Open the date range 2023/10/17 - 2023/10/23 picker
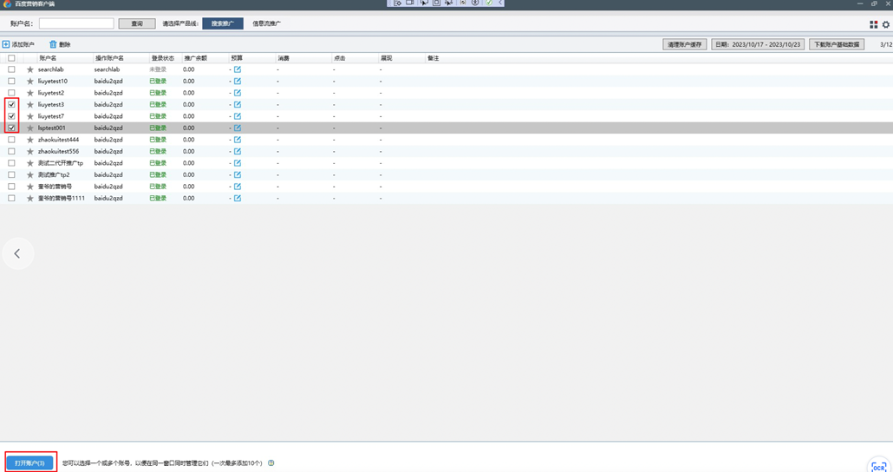The width and height of the screenshot is (893, 472). point(757,44)
